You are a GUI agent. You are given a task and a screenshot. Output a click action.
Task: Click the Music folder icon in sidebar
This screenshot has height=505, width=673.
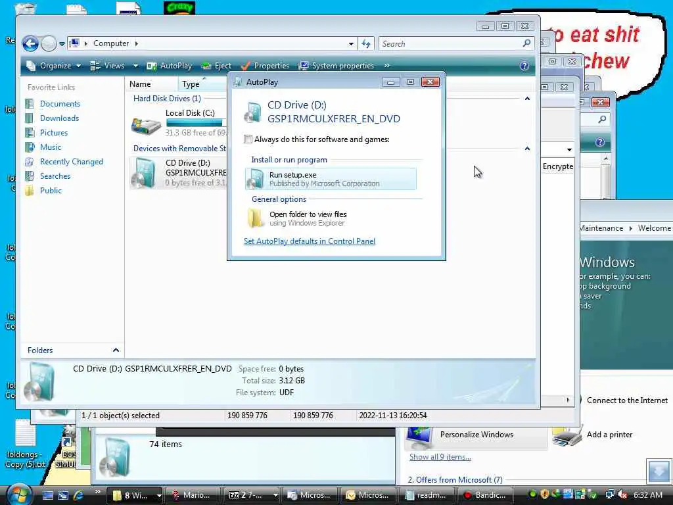coord(29,147)
